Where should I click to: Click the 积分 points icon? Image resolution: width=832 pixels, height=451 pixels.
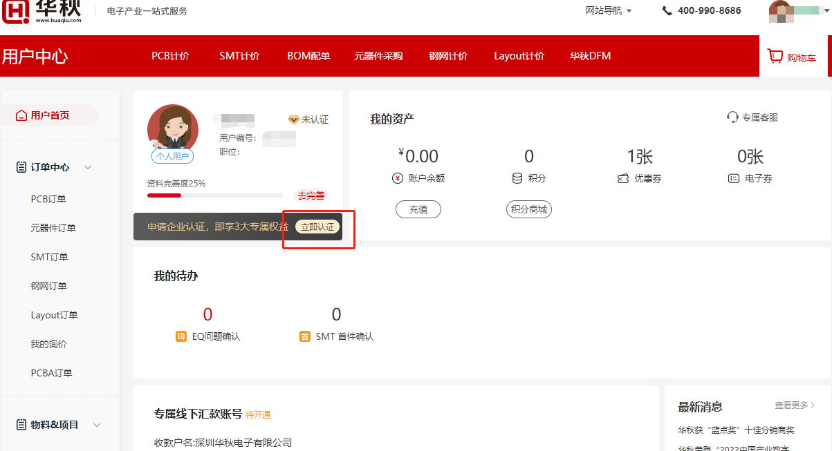point(517,178)
